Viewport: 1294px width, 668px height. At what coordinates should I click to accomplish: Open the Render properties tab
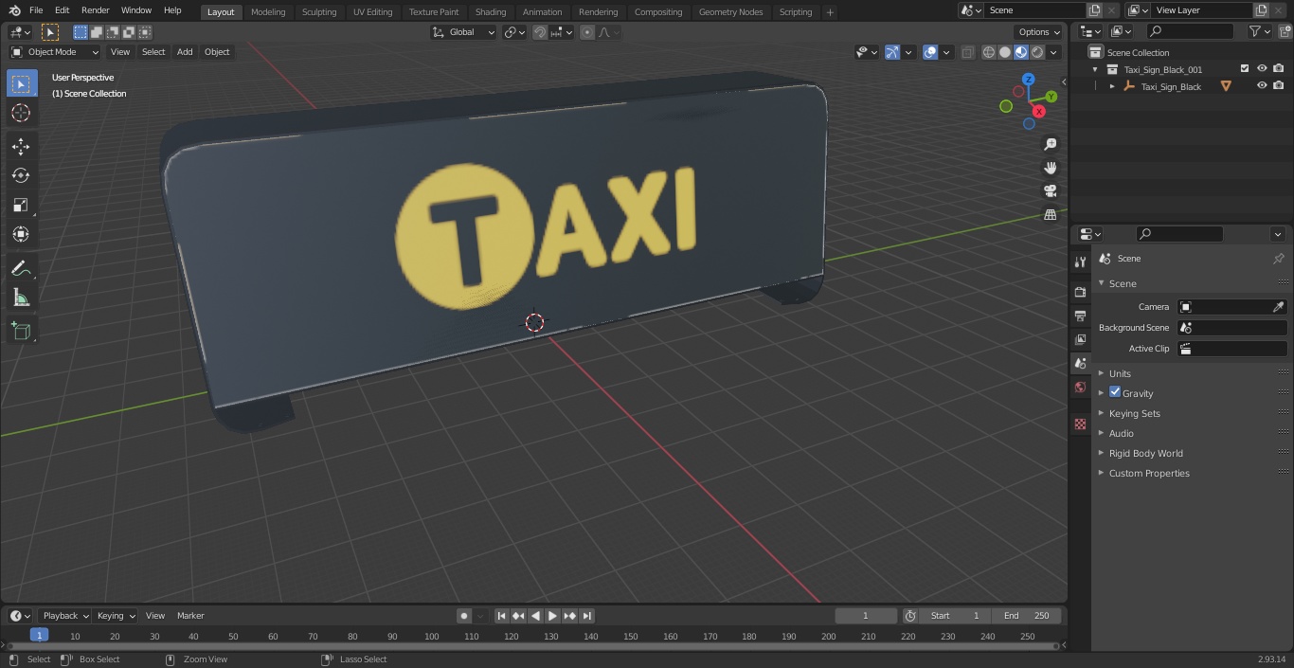point(1080,292)
